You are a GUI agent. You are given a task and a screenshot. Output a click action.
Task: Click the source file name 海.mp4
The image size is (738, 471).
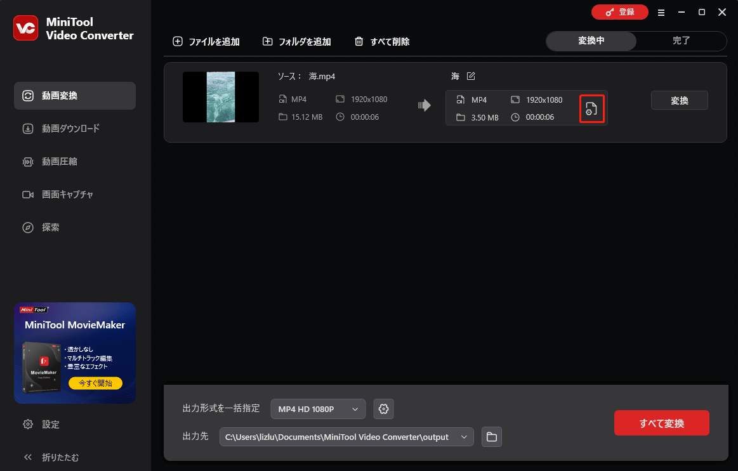[322, 76]
